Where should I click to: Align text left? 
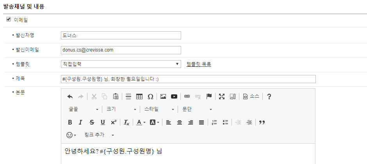(x=169, y=122)
